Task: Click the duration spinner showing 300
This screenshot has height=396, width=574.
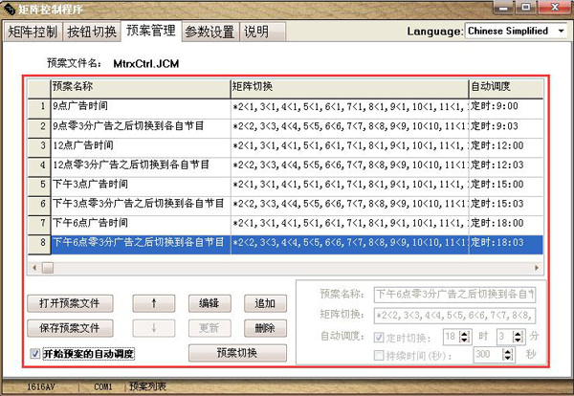Action: 495,355
